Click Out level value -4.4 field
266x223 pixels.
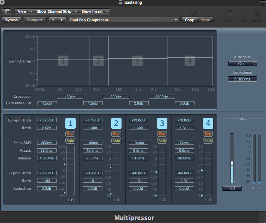pyautogui.click(x=232, y=189)
